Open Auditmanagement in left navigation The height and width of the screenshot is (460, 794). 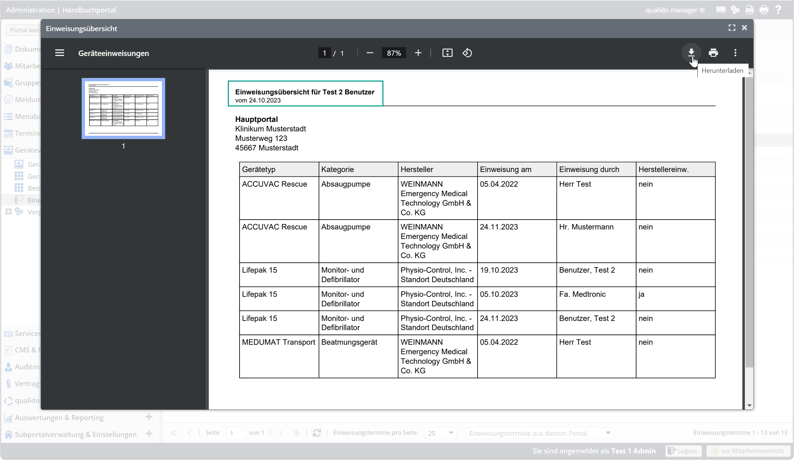[23, 367]
